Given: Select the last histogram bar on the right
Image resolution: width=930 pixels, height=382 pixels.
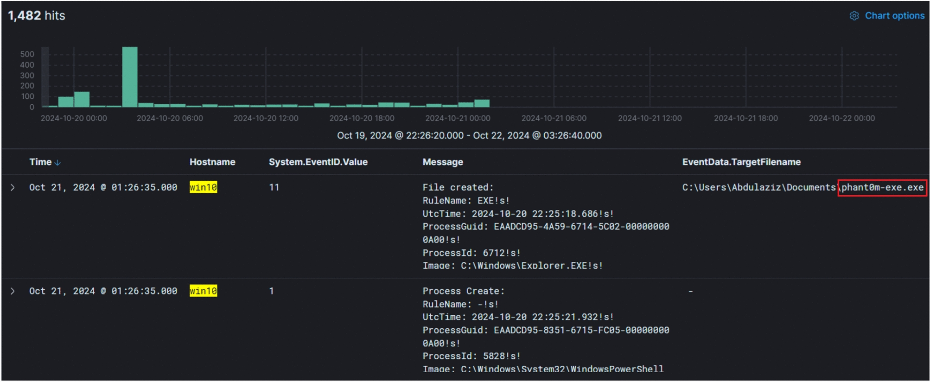Looking at the screenshot, I should click(482, 103).
